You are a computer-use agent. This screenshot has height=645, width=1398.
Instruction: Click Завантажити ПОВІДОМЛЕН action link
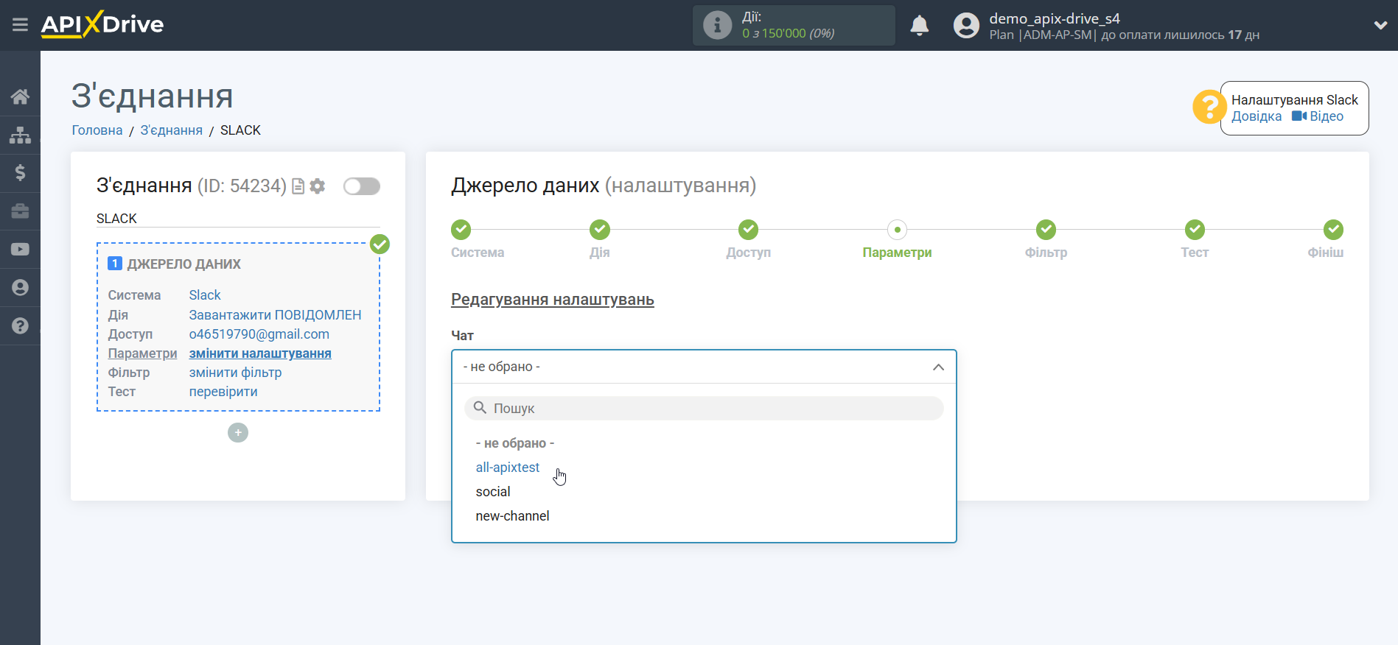(x=276, y=315)
